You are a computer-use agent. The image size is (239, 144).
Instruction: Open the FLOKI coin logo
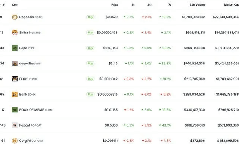coord(15,79)
